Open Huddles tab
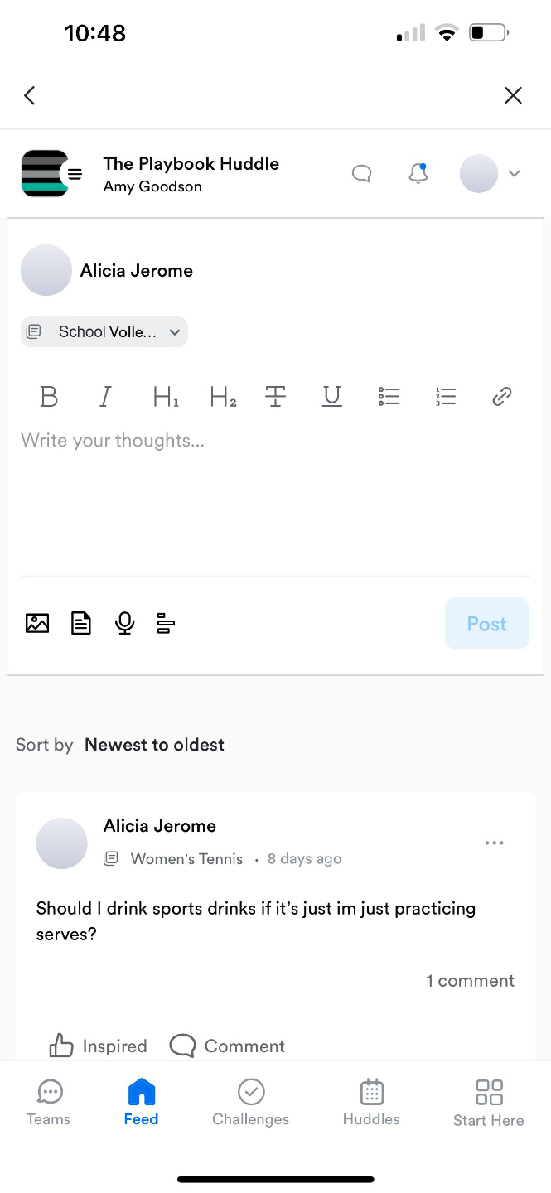 [x=371, y=1102]
